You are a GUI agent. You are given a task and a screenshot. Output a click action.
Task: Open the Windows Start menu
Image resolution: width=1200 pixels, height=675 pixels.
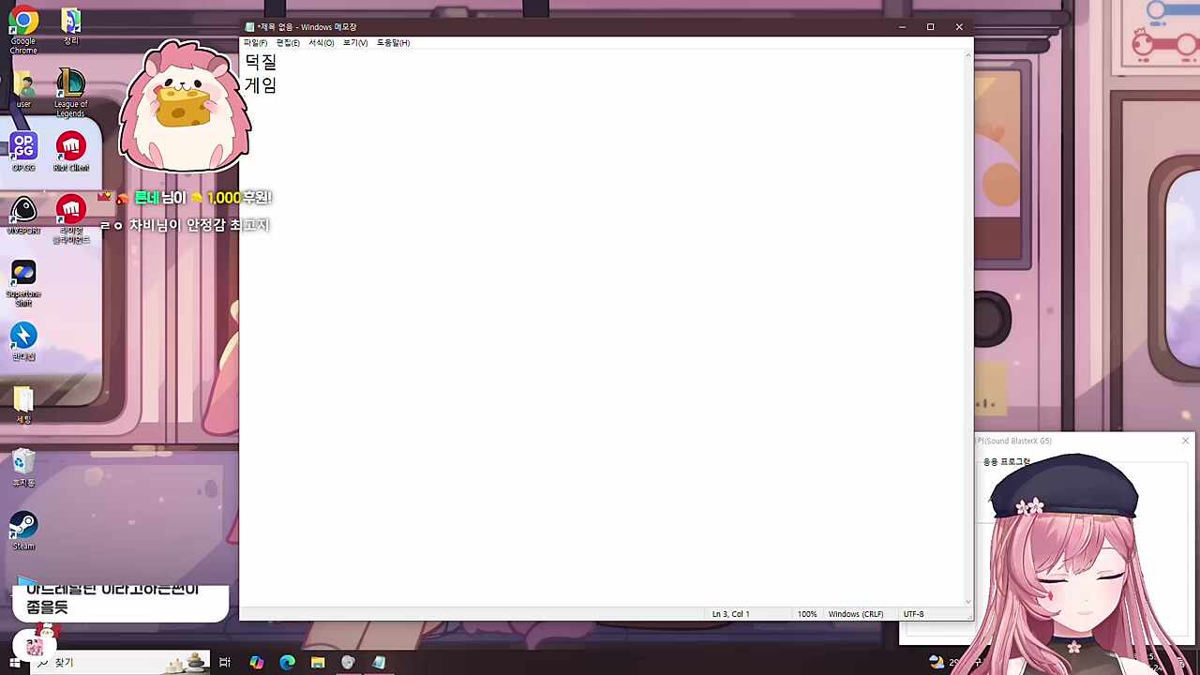[x=14, y=663]
